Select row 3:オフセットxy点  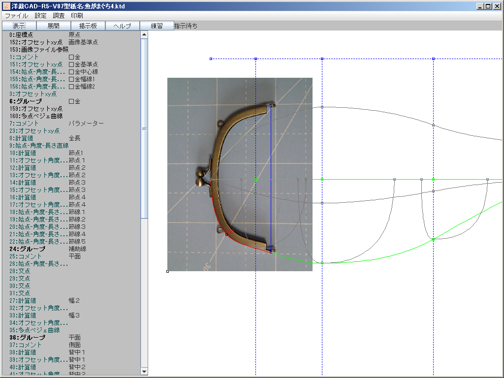tap(33, 94)
